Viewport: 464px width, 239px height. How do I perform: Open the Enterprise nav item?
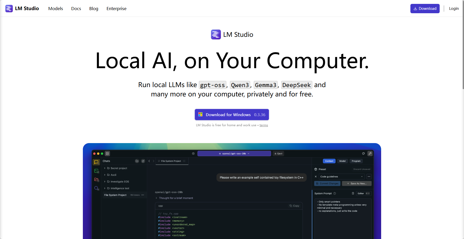click(117, 9)
